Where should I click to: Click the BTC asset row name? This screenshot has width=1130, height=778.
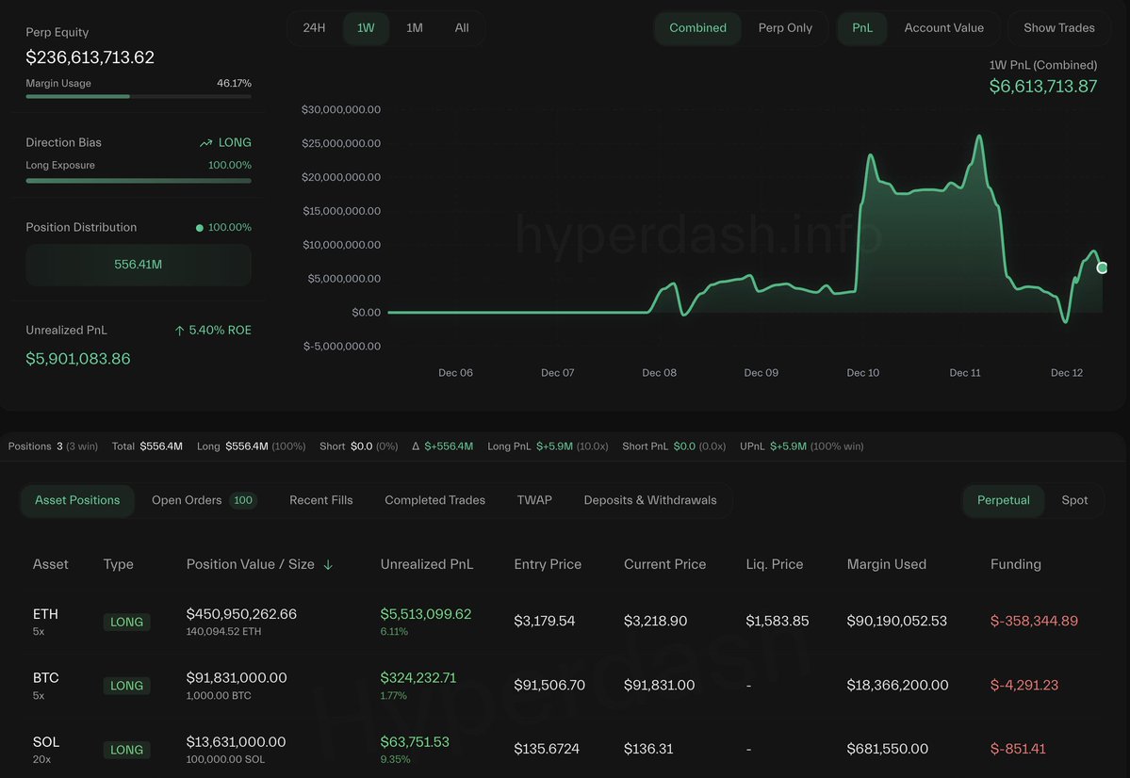pyautogui.click(x=45, y=678)
